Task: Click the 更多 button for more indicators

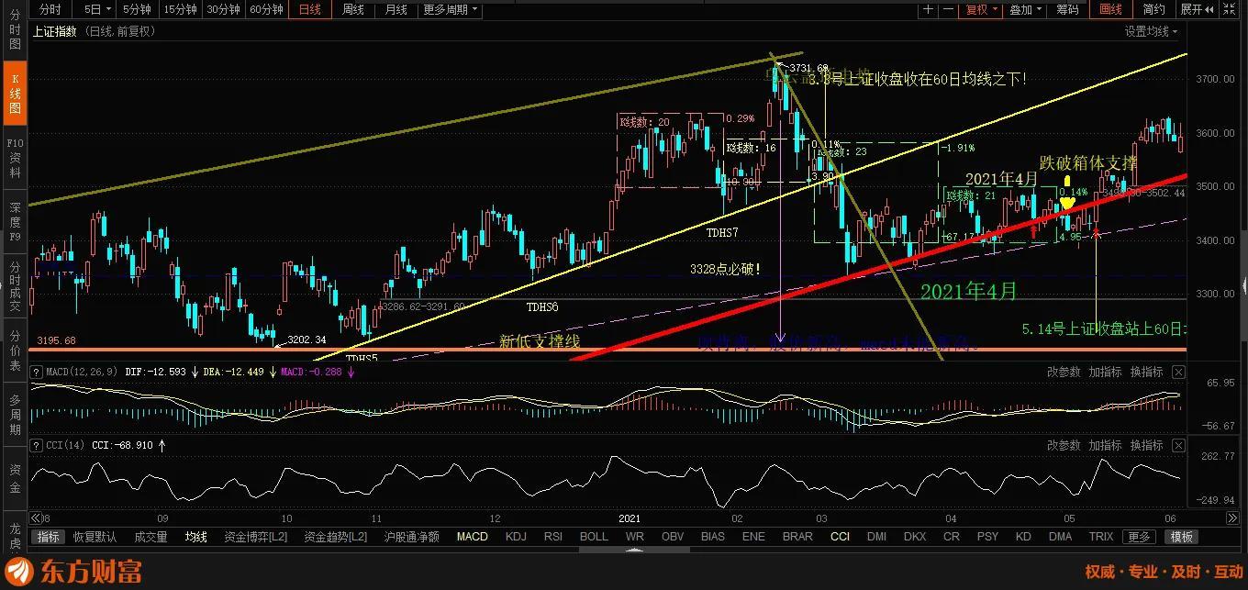Action: click(1139, 537)
